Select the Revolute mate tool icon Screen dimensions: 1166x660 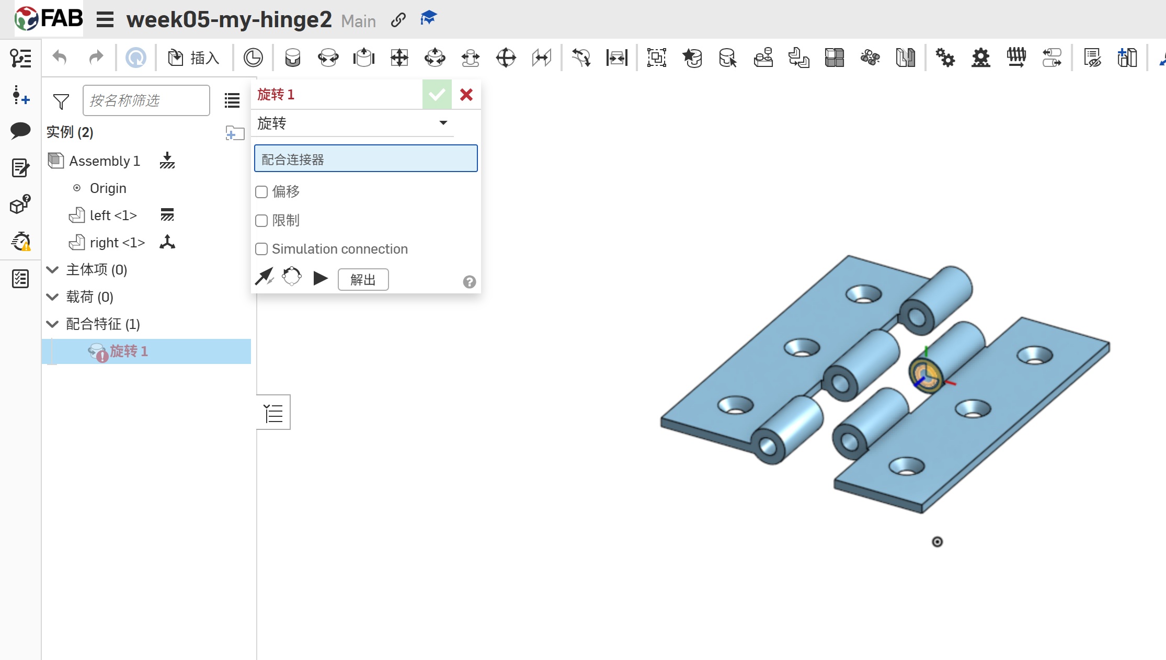[x=328, y=58]
